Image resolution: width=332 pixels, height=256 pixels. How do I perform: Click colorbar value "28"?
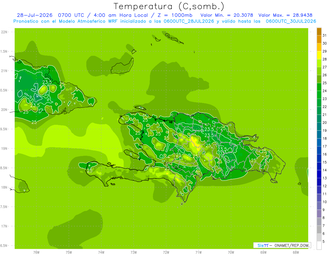(325, 59)
